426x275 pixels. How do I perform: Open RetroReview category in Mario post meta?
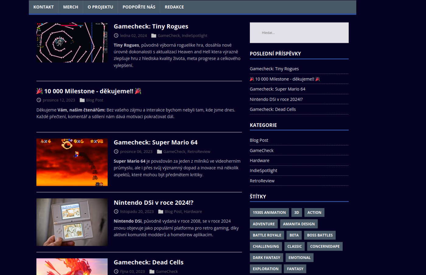(199, 151)
